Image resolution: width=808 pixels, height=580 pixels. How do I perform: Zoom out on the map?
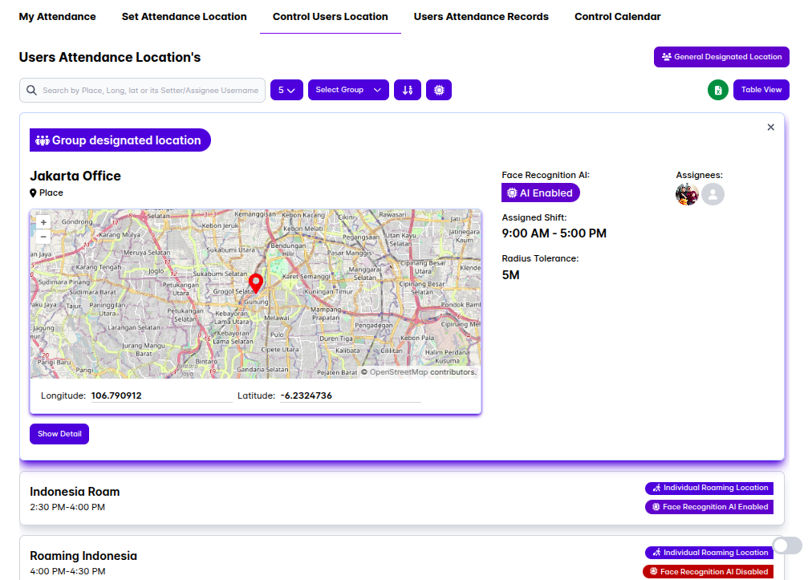pyautogui.click(x=43, y=237)
